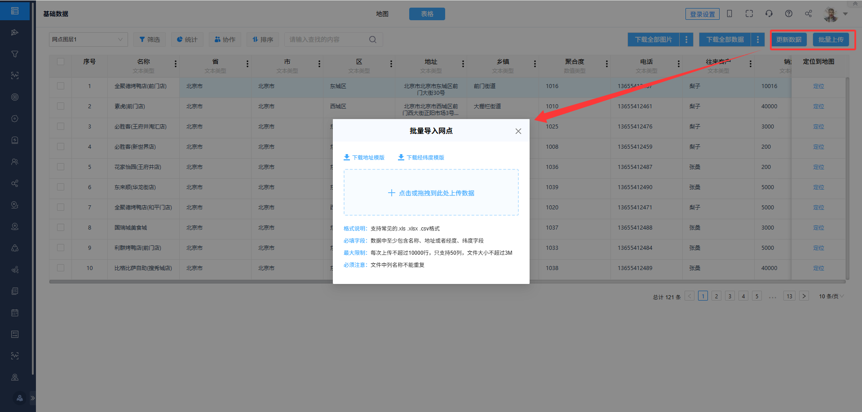Open the help question mark icon
The image size is (862, 412).
[788, 13]
